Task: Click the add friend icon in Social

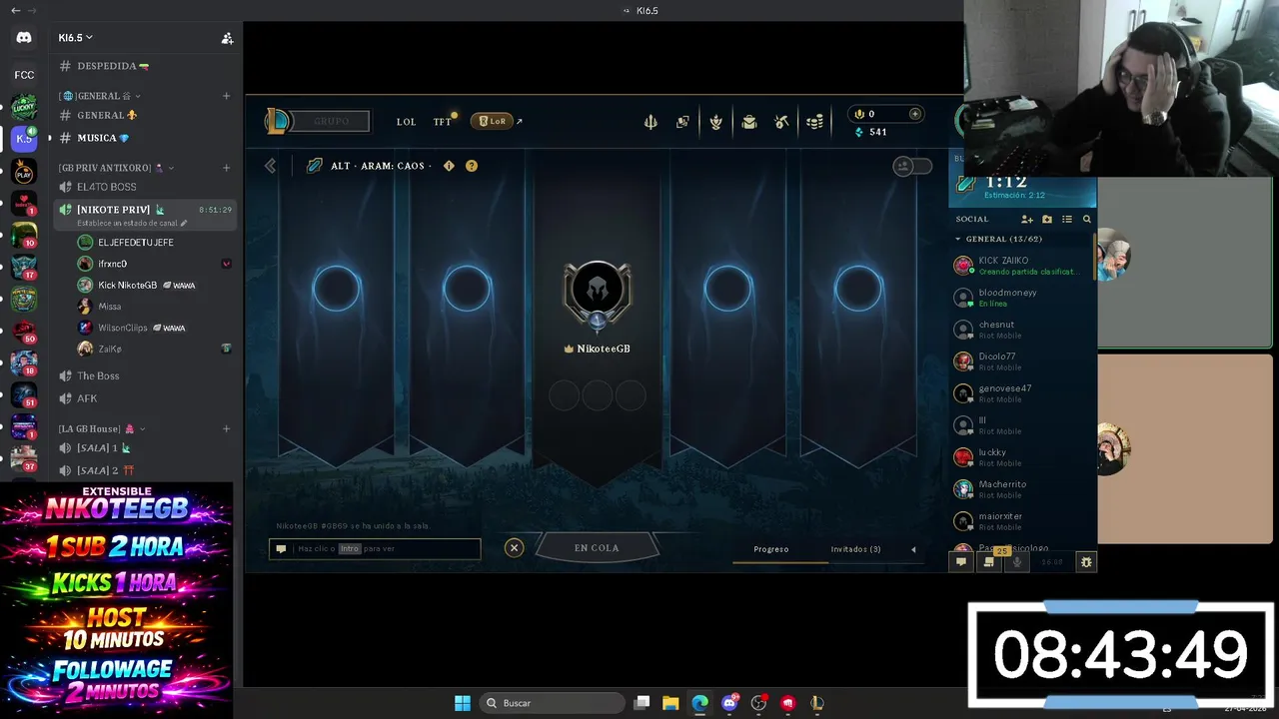Action: 1027,219
